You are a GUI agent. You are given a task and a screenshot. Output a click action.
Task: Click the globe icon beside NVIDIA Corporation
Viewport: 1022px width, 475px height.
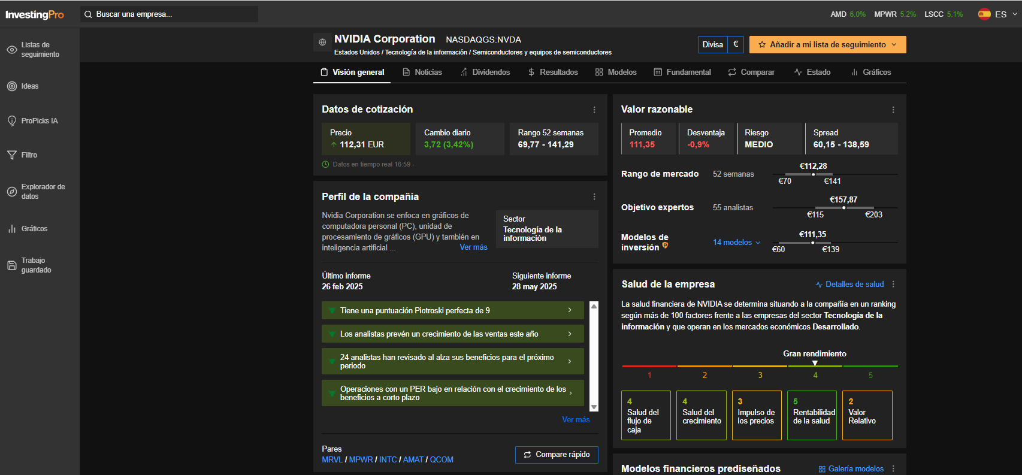322,42
